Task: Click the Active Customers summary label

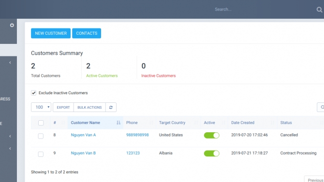Action: [x=102, y=76]
